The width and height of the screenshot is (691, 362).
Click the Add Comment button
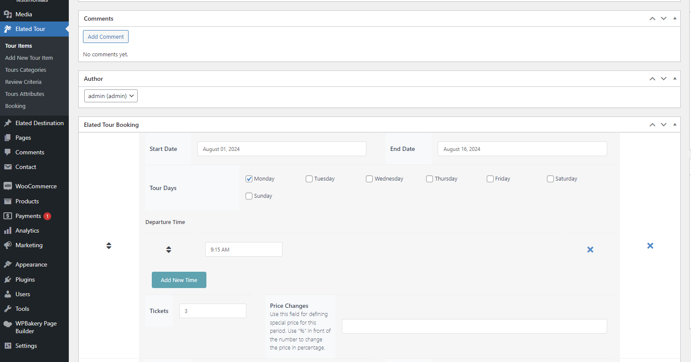pos(106,37)
